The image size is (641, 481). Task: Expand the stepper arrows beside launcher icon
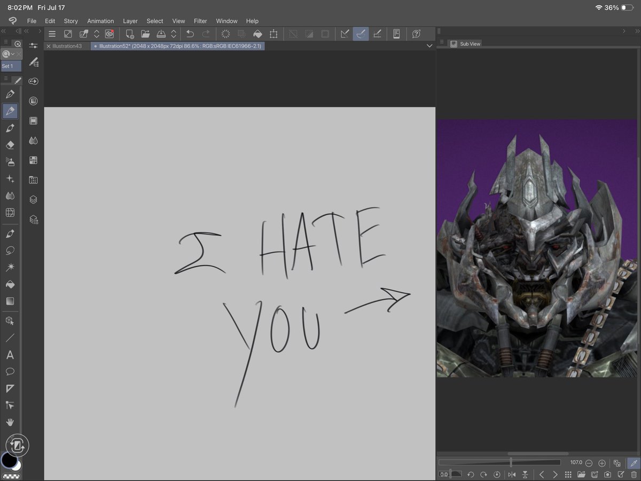[97, 34]
